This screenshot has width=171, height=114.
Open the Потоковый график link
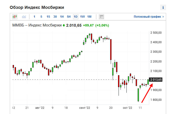pyautogui.click(x=149, y=17)
